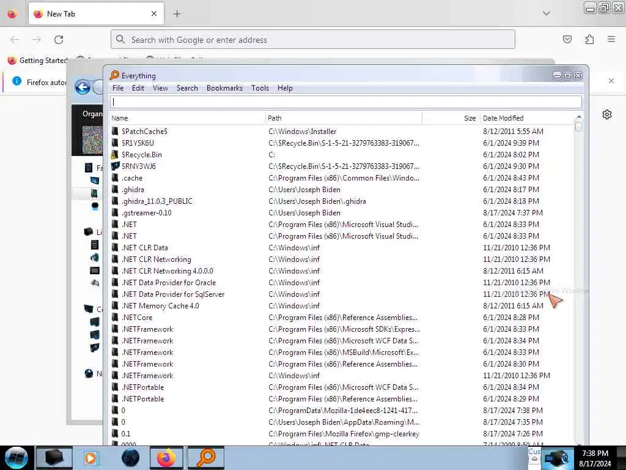Show hidden system tray icons
Viewport: 626px width, 470px height.
click(x=534, y=459)
